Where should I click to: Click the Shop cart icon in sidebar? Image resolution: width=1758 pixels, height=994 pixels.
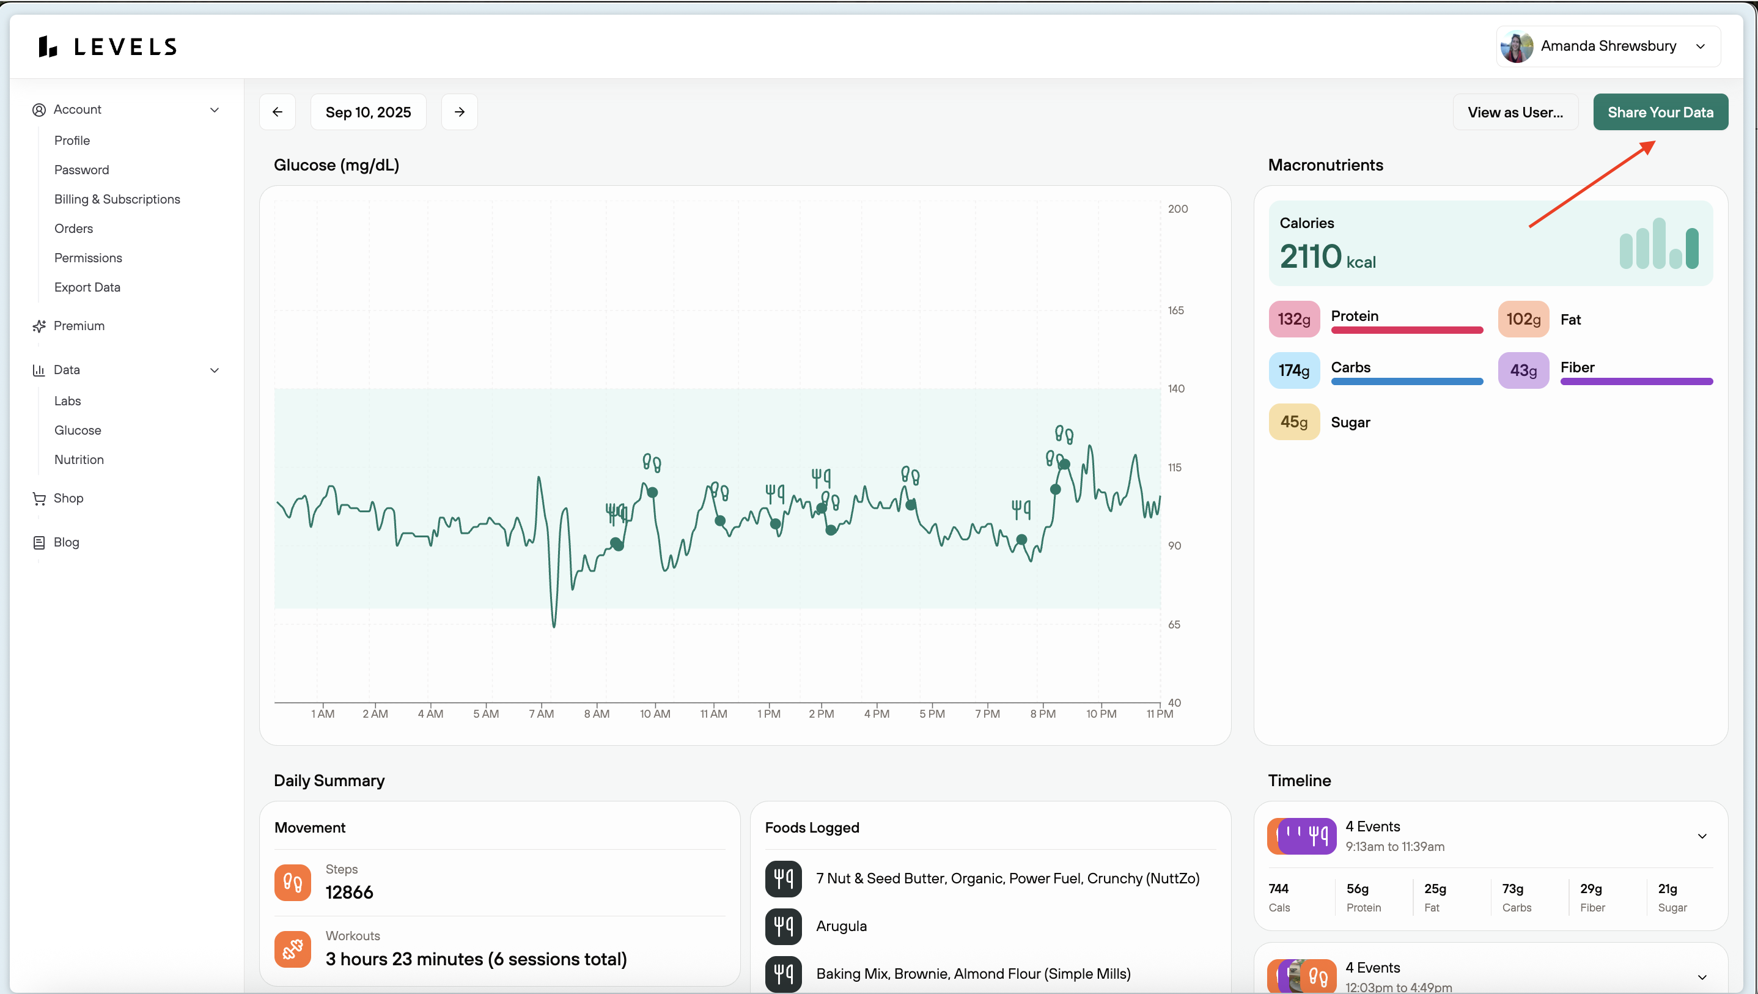click(39, 498)
